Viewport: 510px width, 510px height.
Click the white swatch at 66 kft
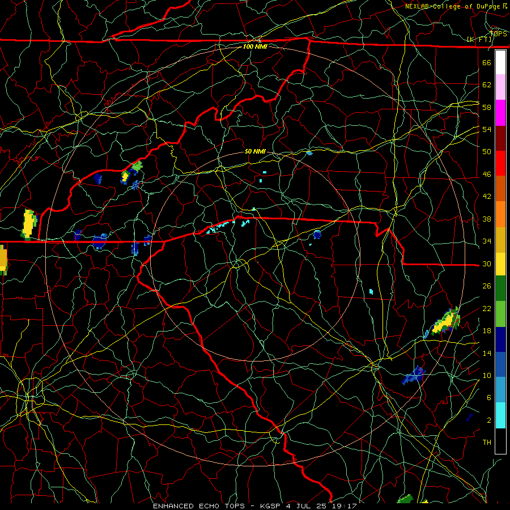[500, 62]
